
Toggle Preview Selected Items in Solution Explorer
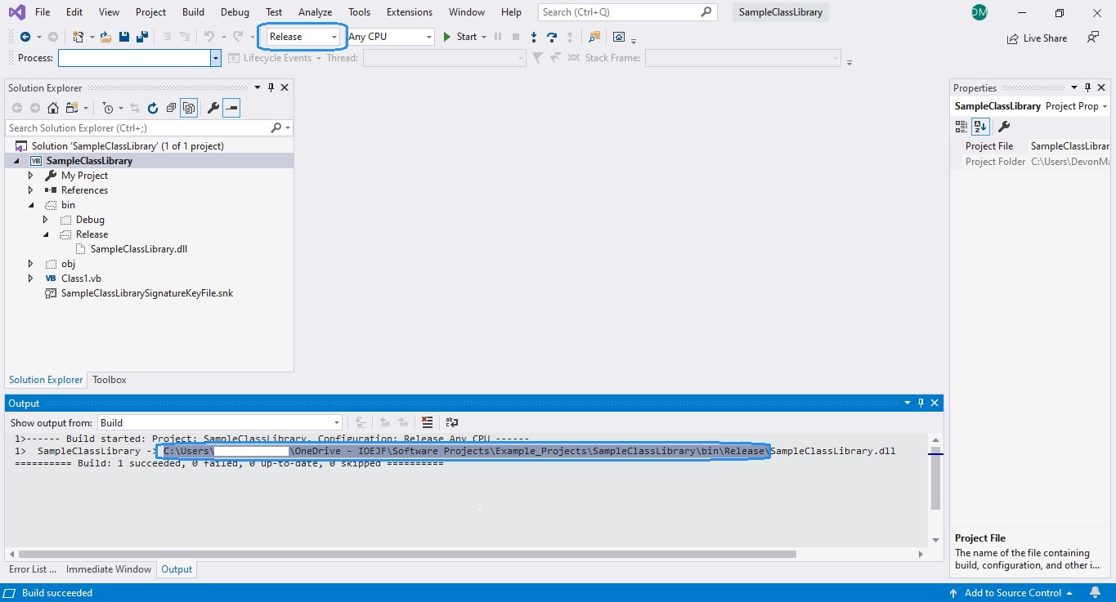point(231,107)
